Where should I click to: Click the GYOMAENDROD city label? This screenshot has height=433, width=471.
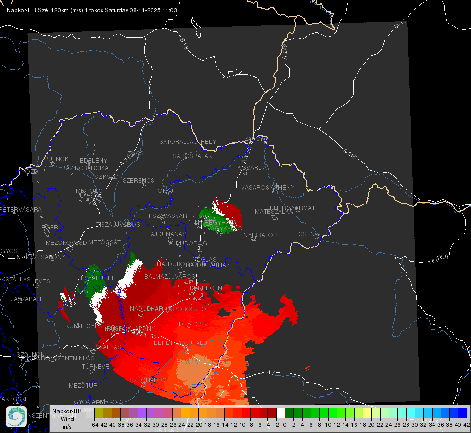(98, 402)
